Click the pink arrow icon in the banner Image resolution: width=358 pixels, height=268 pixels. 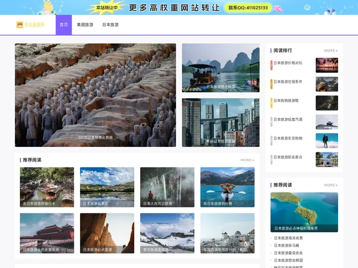(278, 8)
